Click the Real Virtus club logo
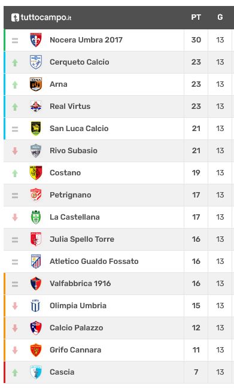The width and height of the screenshot is (234, 389). 36,106
